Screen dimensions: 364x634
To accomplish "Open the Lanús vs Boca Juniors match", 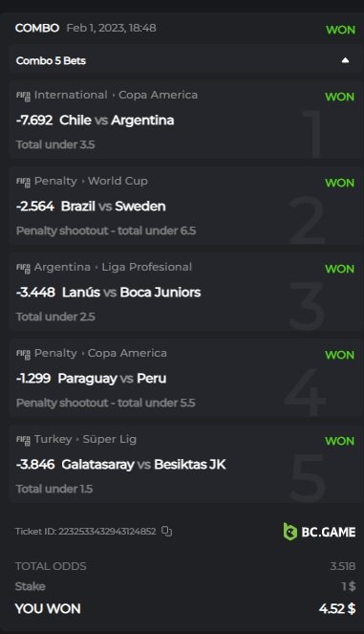I will (131, 293).
